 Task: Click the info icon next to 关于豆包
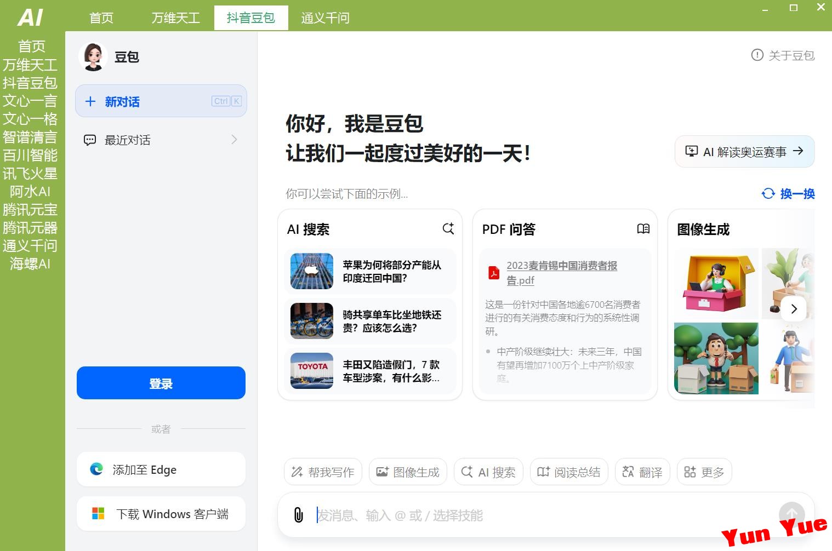(x=757, y=55)
